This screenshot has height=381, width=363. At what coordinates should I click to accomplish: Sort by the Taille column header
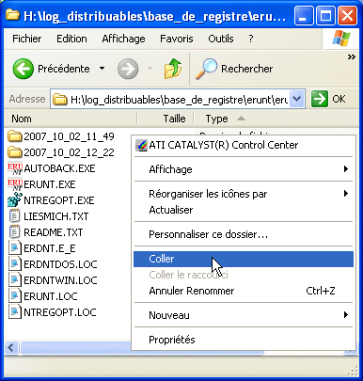click(166, 119)
